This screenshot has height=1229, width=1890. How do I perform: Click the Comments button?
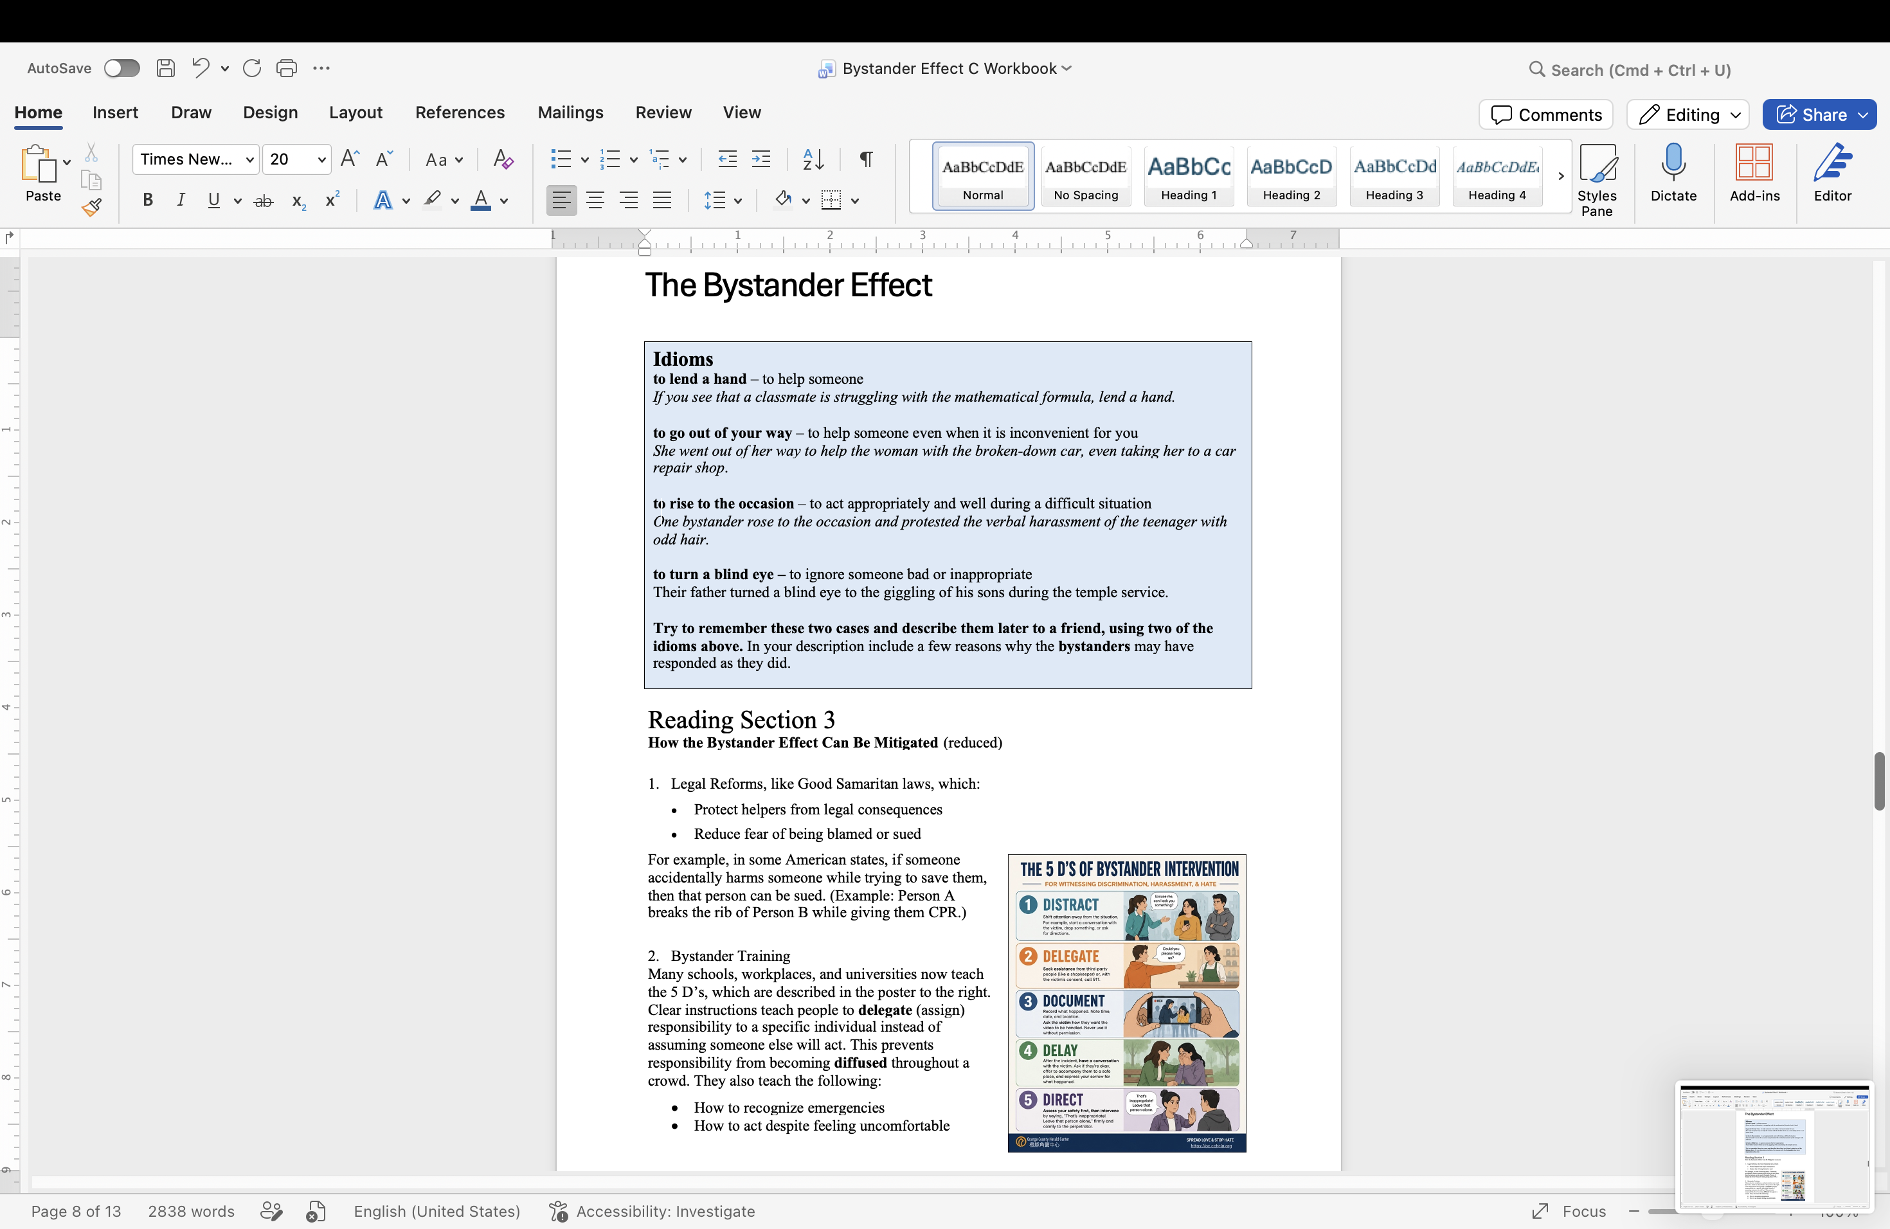click(x=1546, y=114)
